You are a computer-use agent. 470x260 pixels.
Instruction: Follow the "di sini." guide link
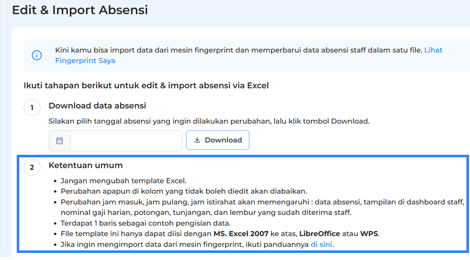(322, 244)
